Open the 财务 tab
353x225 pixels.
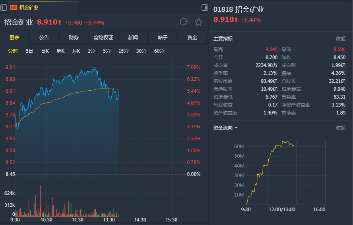[74, 38]
